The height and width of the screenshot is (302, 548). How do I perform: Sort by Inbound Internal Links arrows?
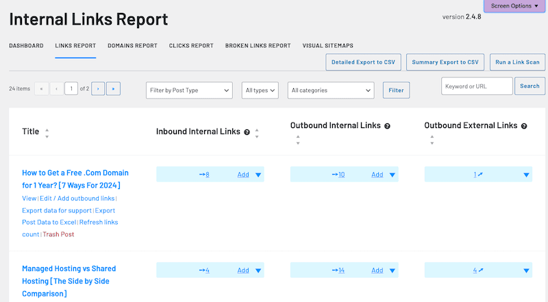257,133
